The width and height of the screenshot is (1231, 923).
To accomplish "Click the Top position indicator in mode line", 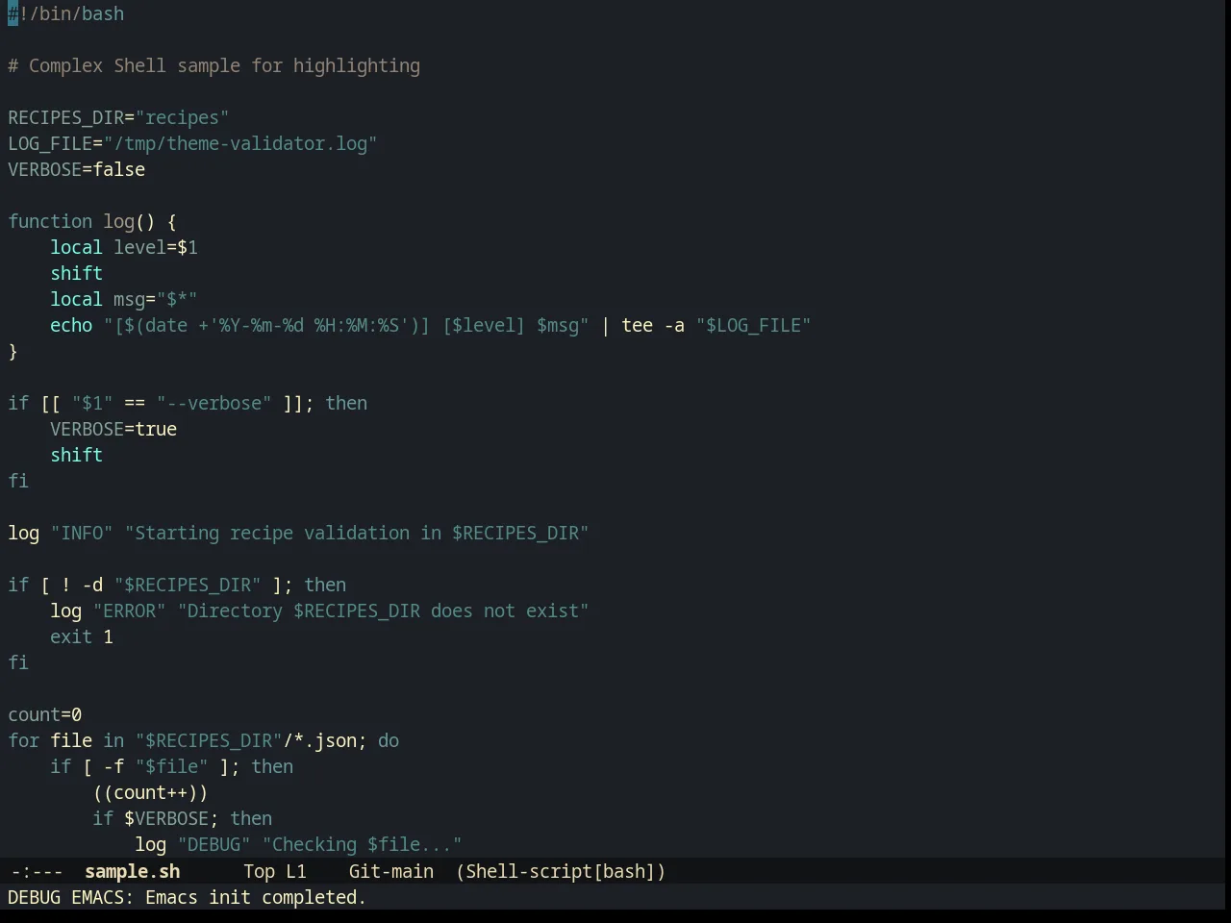I will (259, 871).
